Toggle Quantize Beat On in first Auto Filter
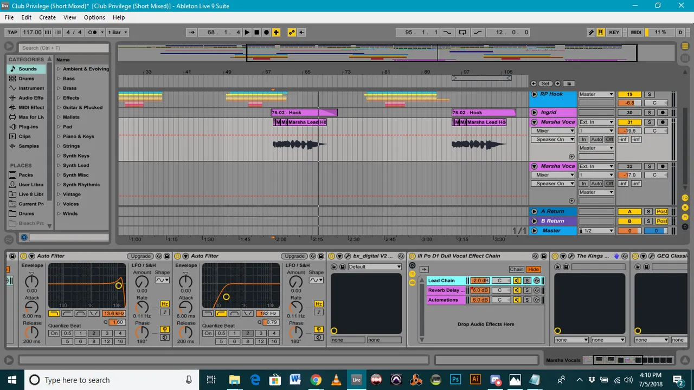 tap(54, 334)
